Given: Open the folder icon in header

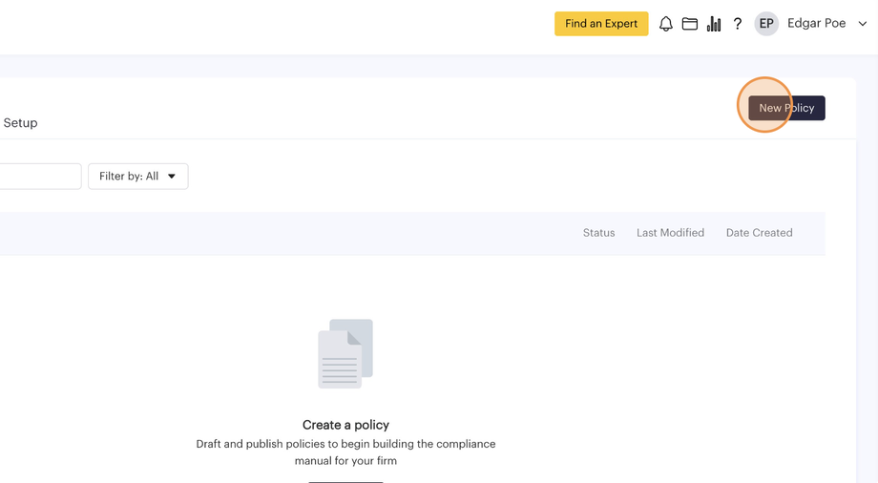Looking at the screenshot, I should [x=690, y=24].
